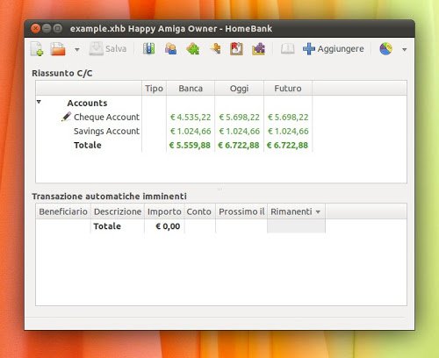Open the accounts icon in the toolbar
The image size is (439, 358).
point(148,48)
